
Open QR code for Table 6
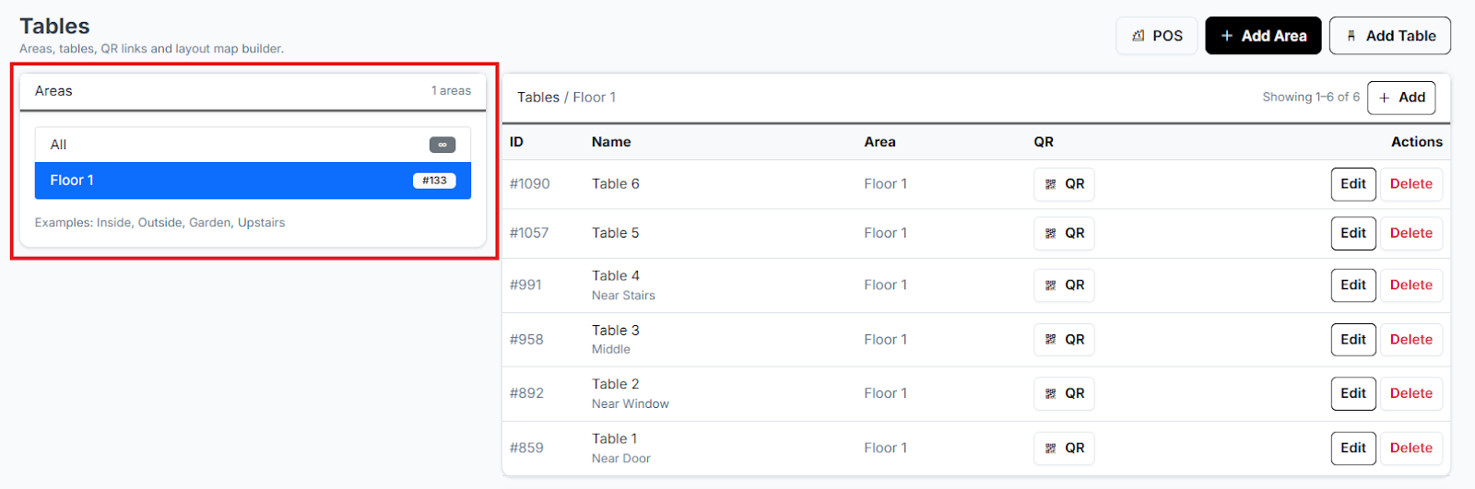tap(1064, 184)
